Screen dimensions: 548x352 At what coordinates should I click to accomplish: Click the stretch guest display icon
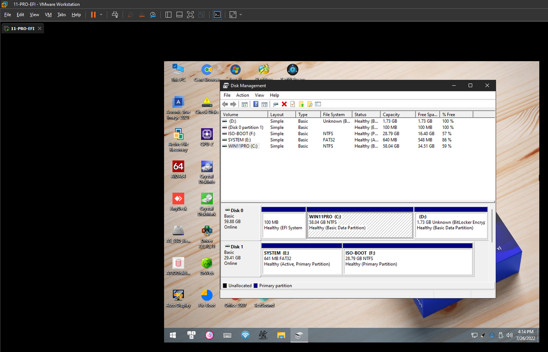[x=233, y=15]
